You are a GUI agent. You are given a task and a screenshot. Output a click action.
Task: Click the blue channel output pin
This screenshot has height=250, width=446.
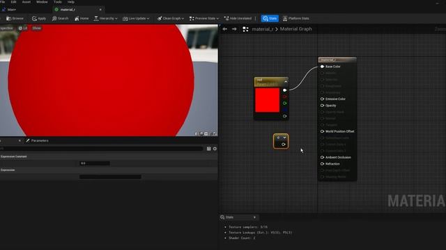[x=285, y=110]
